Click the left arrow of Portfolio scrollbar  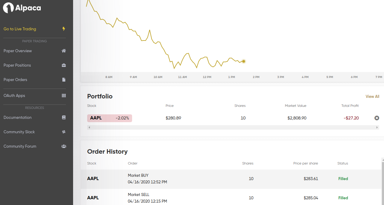89,127
